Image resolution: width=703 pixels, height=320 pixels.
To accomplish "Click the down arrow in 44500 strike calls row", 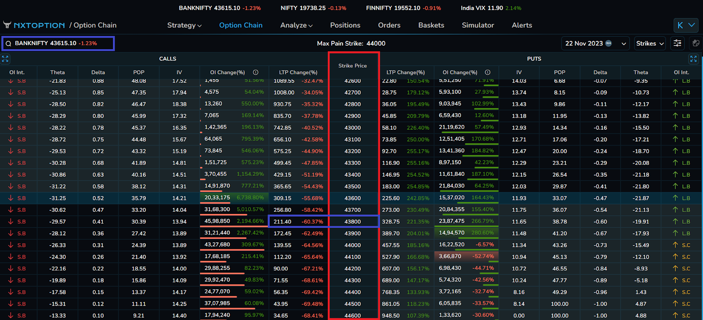I will tap(11, 304).
